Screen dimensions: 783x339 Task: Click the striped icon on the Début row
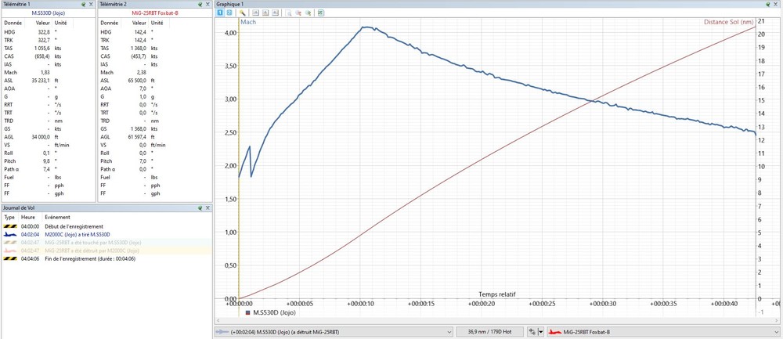(10, 227)
